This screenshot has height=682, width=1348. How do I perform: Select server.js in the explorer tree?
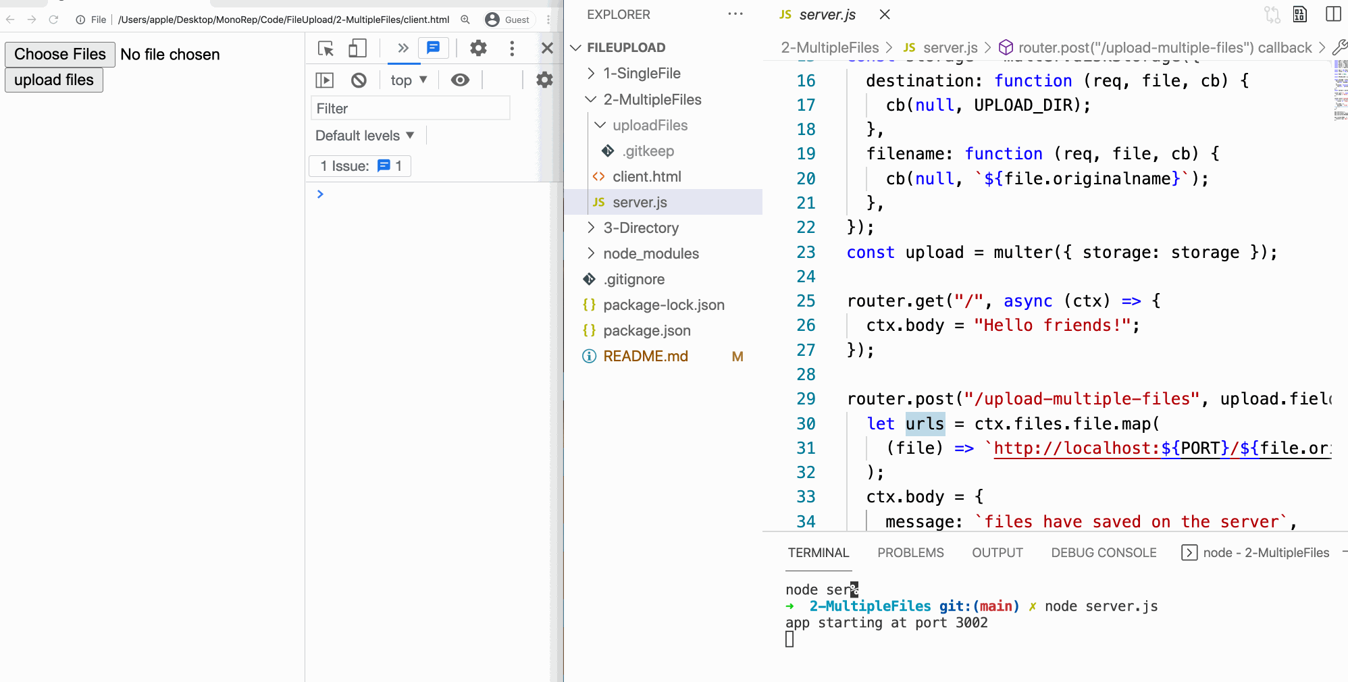(663, 202)
